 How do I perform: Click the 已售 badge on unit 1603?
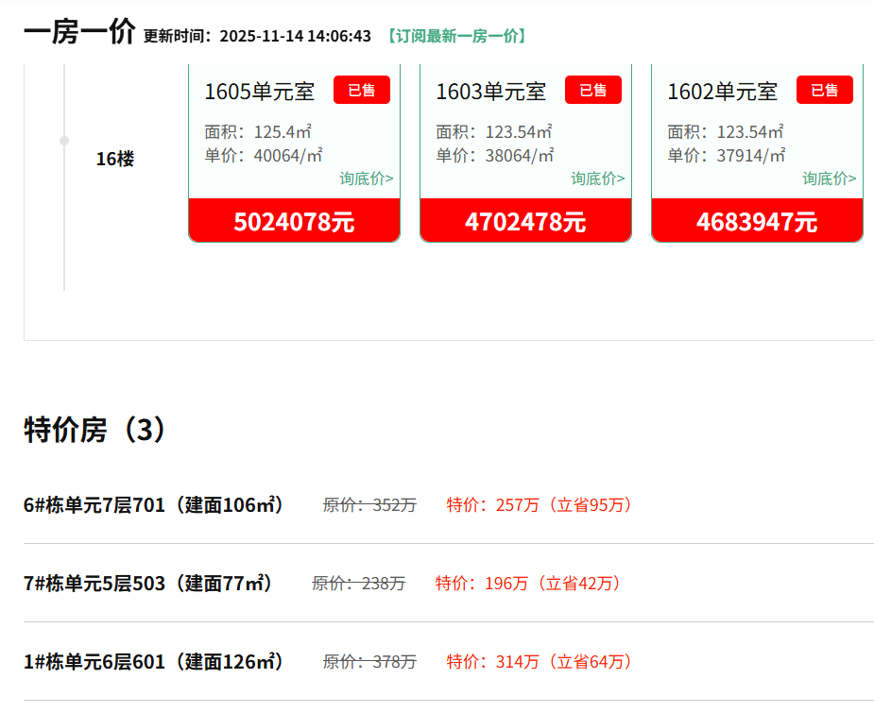point(592,90)
